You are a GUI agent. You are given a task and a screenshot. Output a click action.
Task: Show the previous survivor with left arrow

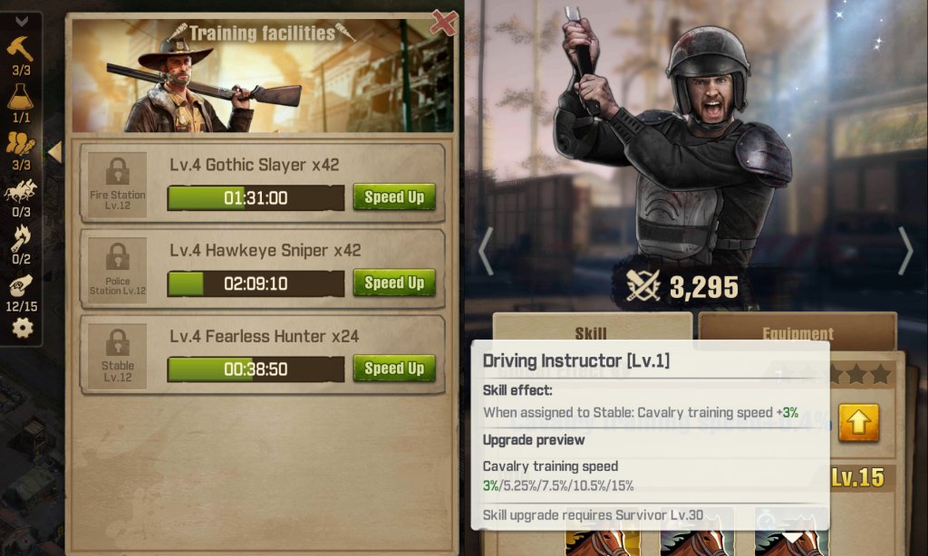(486, 251)
